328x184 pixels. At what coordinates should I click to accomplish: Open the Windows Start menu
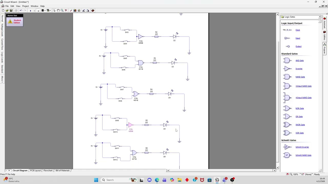(x=96, y=180)
